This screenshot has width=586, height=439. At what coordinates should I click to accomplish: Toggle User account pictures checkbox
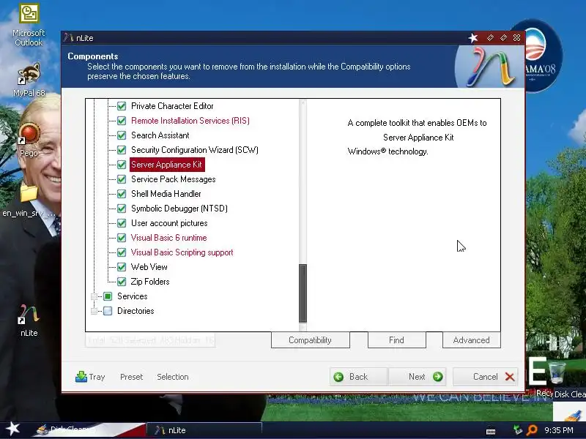(122, 223)
